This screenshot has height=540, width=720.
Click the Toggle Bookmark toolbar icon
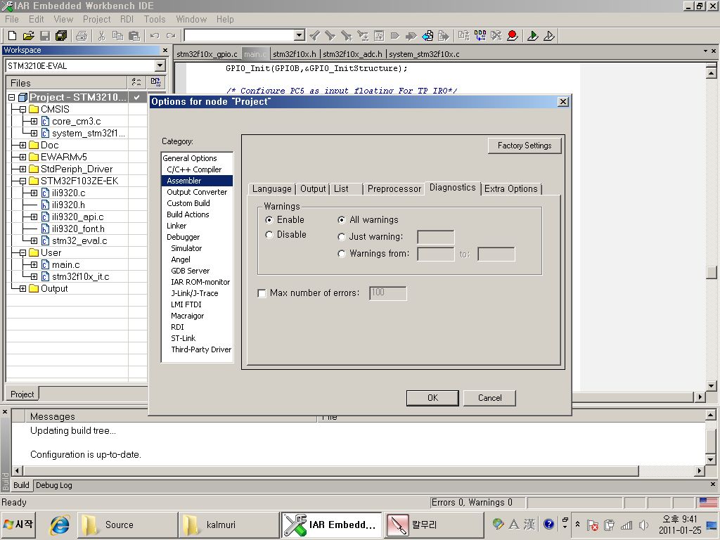point(394,35)
